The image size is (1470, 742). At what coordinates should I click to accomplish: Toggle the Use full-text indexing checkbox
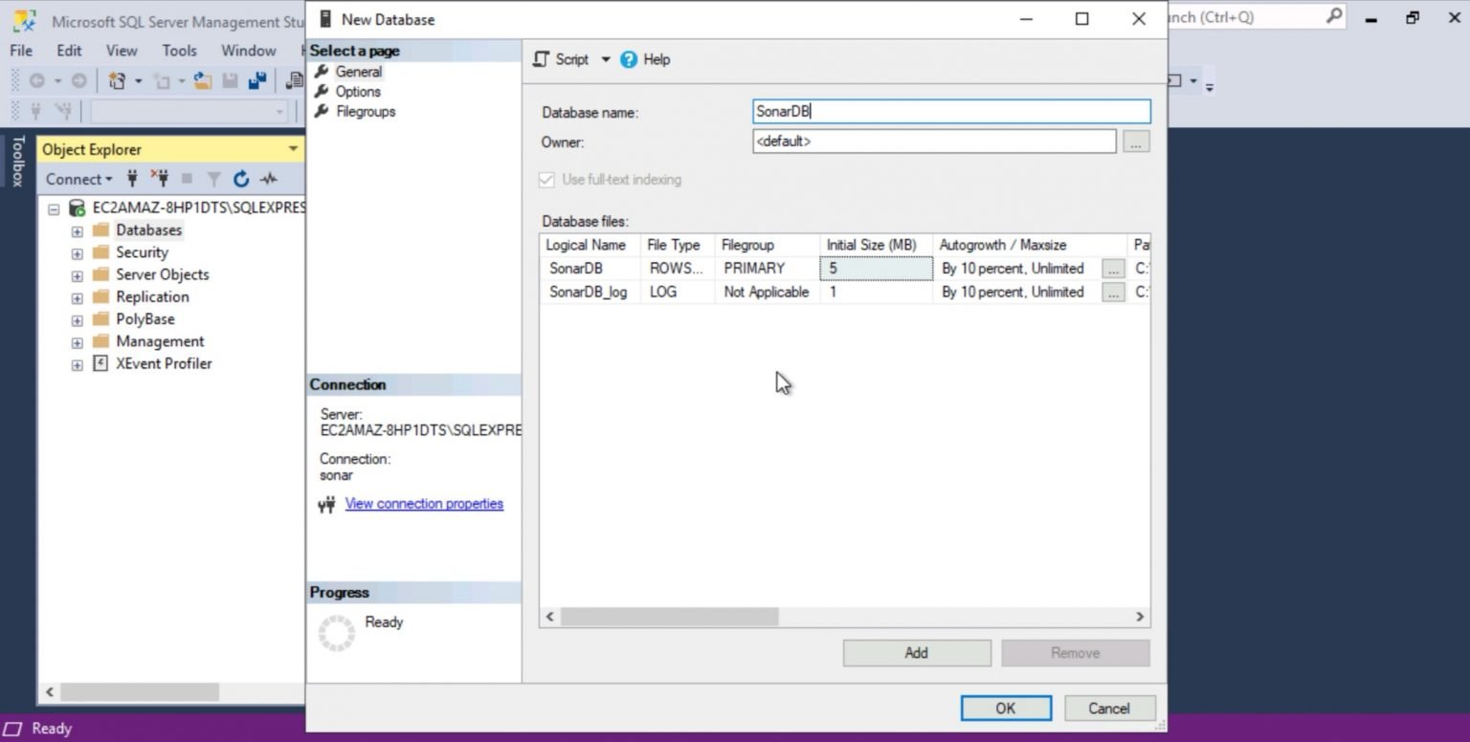(x=546, y=180)
